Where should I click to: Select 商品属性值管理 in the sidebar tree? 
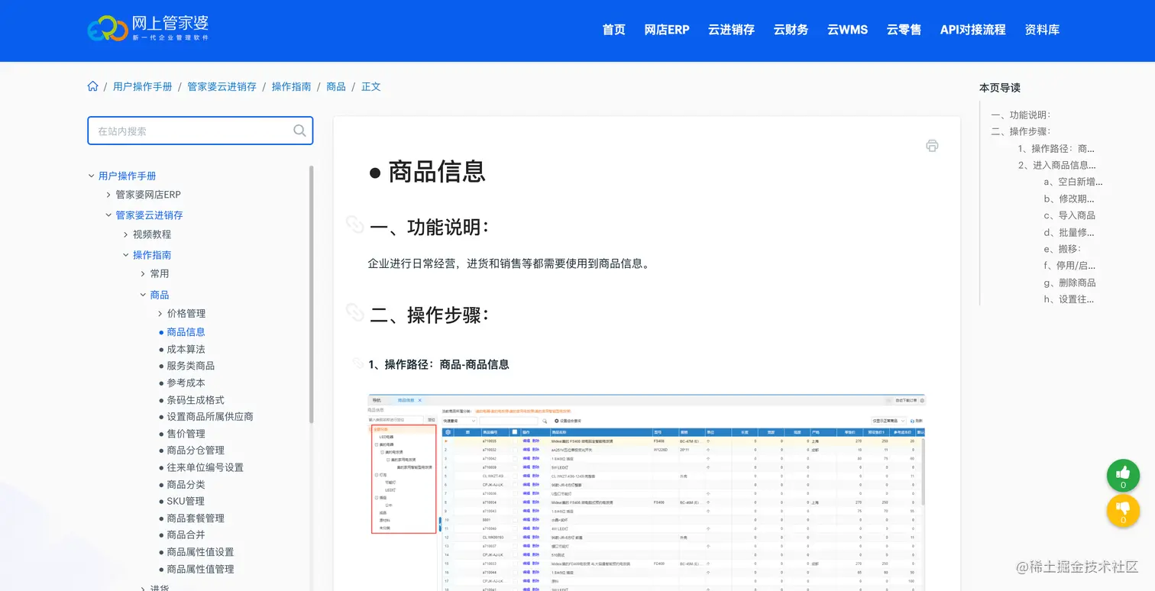pos(200,569)
